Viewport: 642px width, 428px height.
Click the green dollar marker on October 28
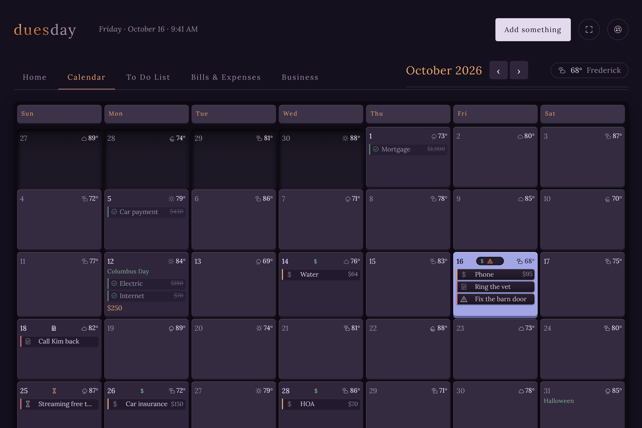tap(316, 391)
